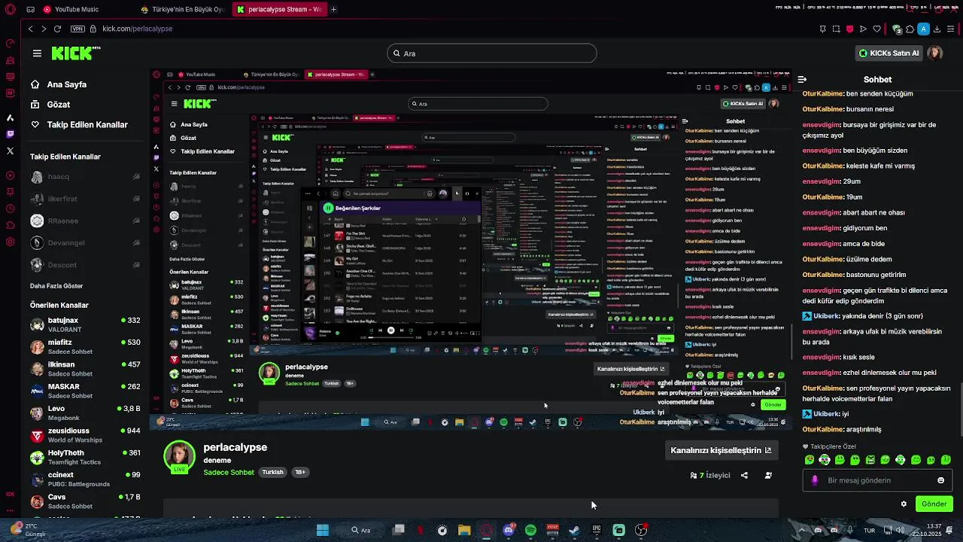This screenshot has width=963, height=542.
Task: Open zeusidiouss recommended channel
Action: point(85,435)
